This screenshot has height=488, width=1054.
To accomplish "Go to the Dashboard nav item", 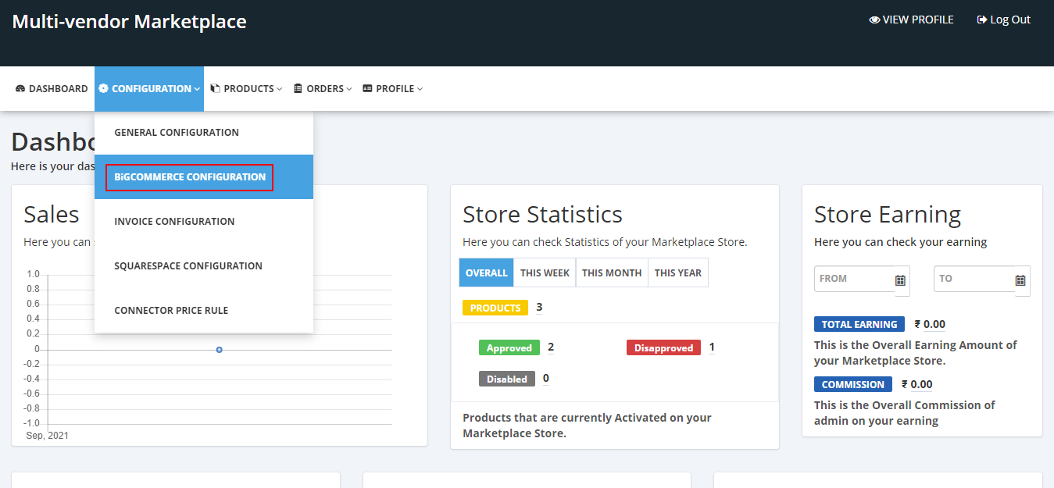I will coord(52,89).
